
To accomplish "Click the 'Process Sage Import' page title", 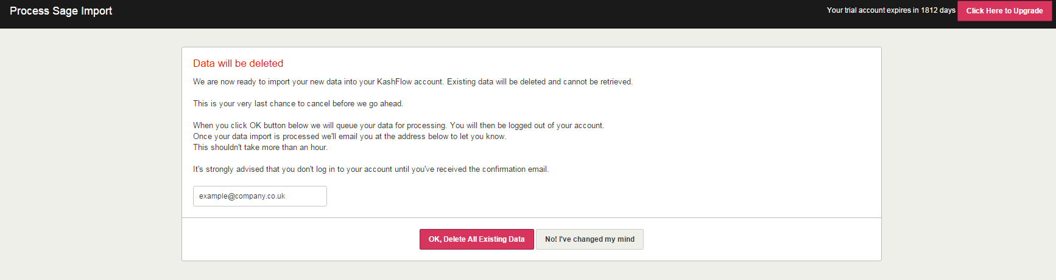I will point(61,11).
